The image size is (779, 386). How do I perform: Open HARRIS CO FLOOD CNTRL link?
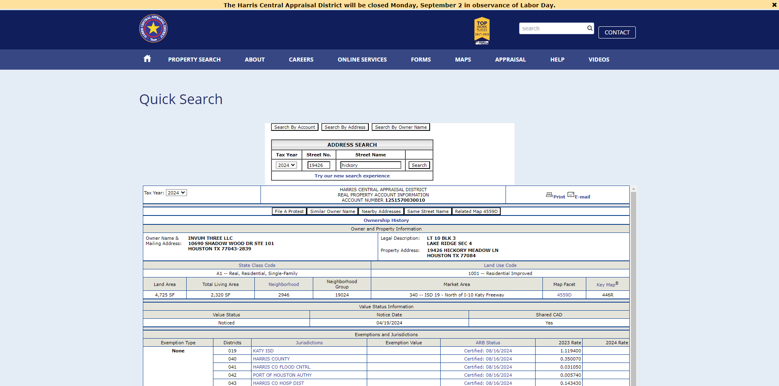click(x=282, y=367)
